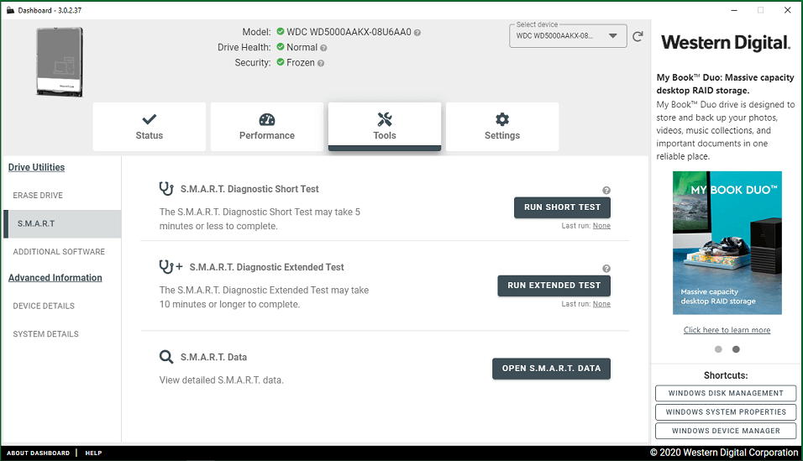This screenshot has height=461, width=803.
Task: Select the second carousel dot
Action: (x=736, y=349)
